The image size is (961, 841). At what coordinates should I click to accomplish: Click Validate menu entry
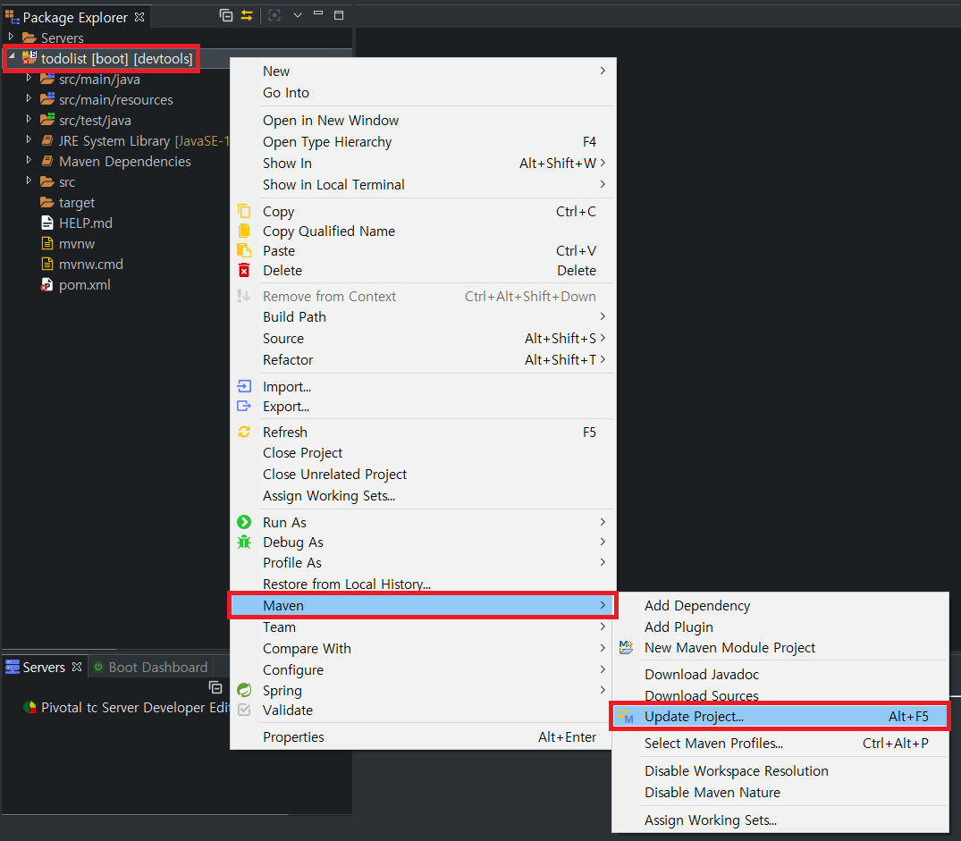pos(423,710)
